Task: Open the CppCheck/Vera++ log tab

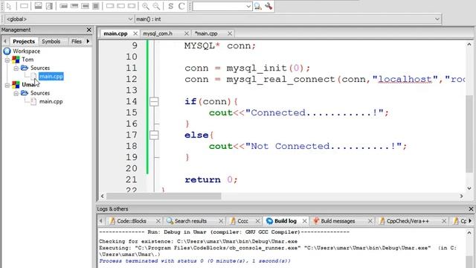Action: (408, 221)
